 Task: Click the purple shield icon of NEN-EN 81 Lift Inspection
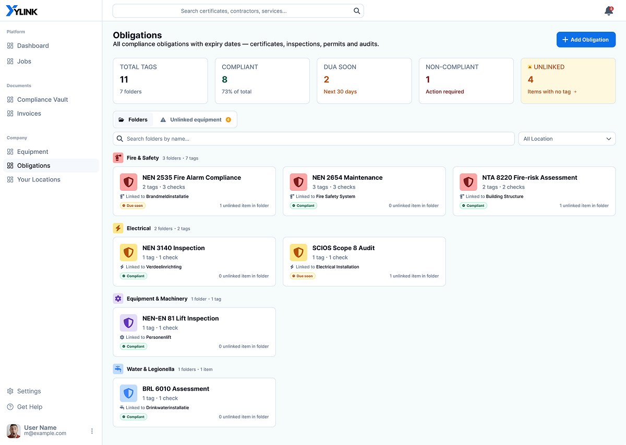click(128, 323)
